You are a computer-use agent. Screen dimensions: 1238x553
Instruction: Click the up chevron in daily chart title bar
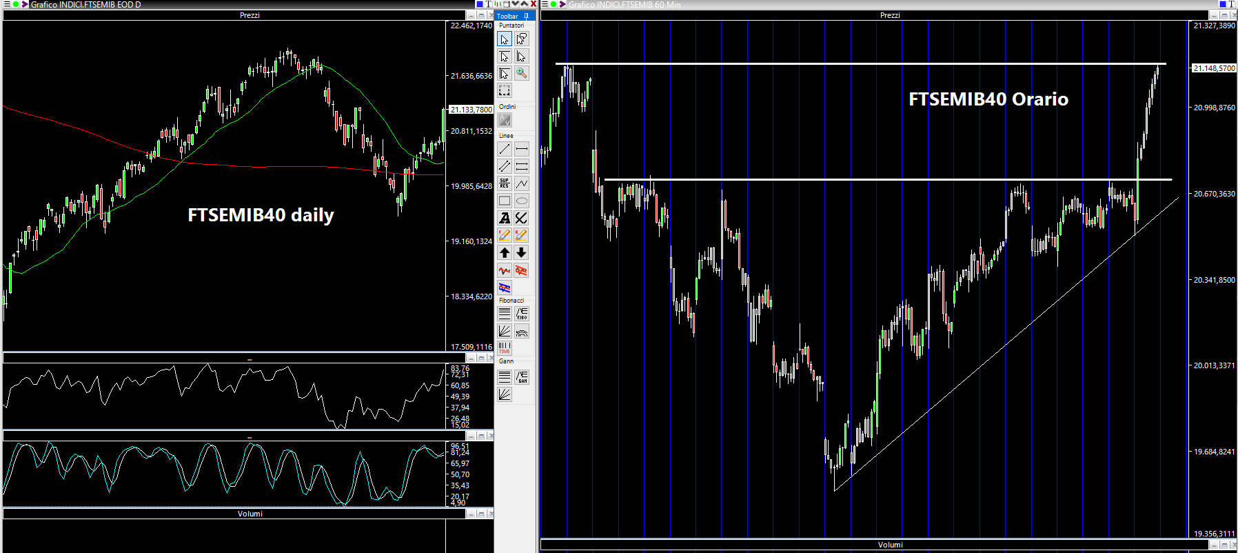(524, 4)
